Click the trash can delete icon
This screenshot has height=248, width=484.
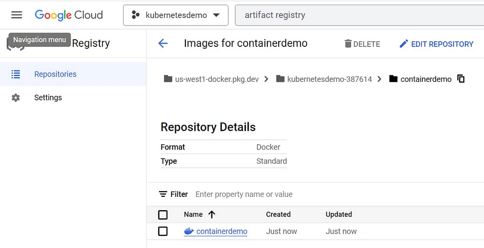348,44
